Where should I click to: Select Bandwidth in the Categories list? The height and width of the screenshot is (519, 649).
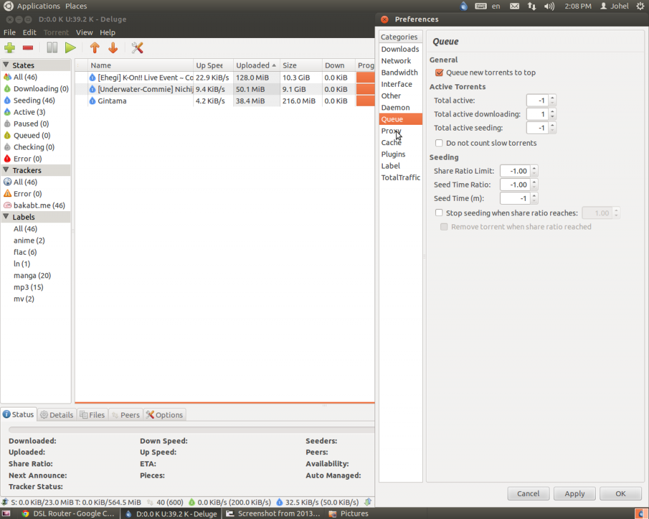(x=399, y=73)
